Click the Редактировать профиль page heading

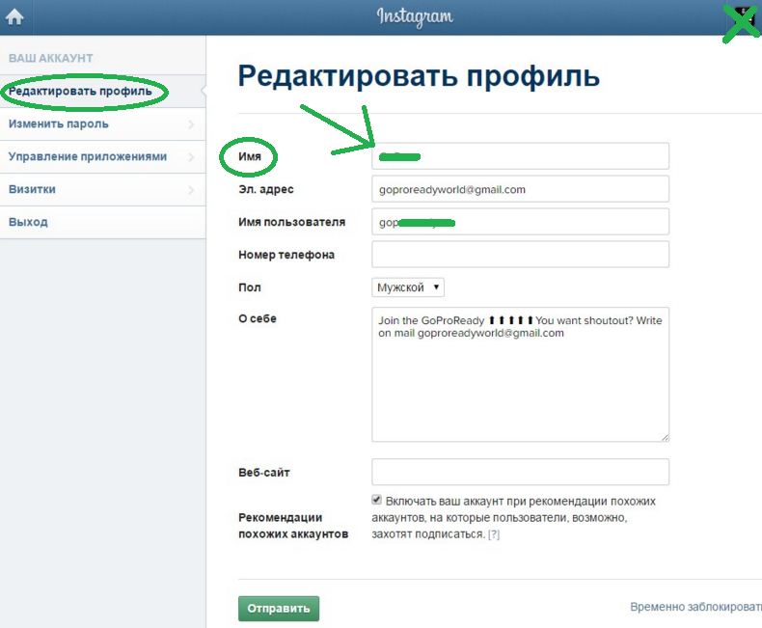tap(419, 76)
